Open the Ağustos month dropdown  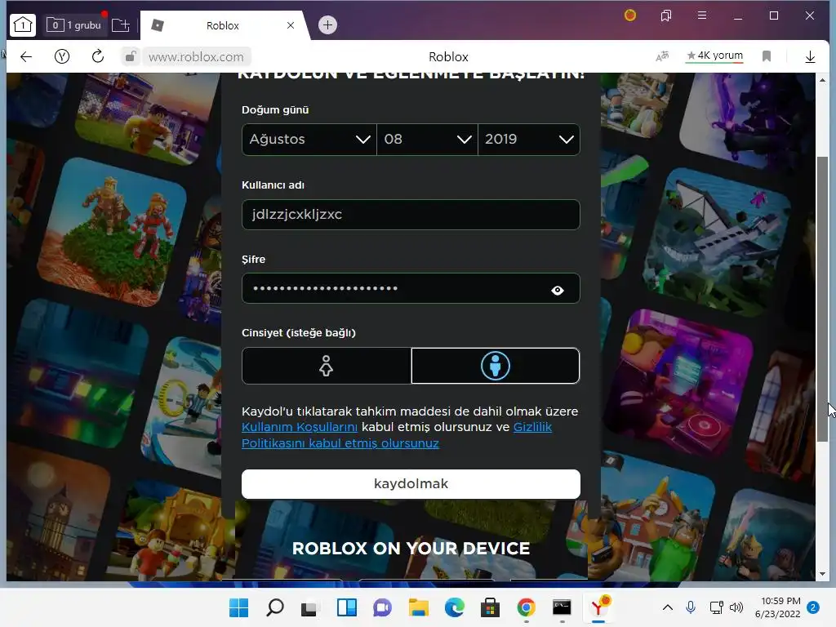click(x=309, y=140)
